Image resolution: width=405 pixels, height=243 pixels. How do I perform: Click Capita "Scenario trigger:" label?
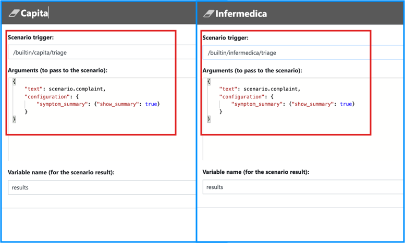tap(31, 37)
